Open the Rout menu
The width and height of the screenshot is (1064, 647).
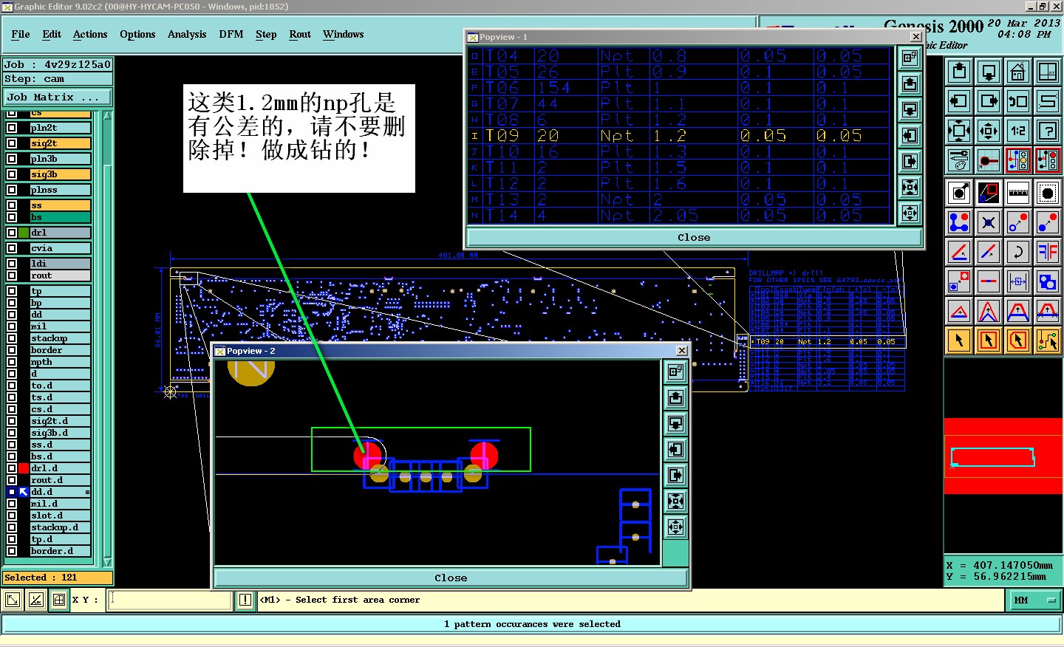tap(300, 34)
